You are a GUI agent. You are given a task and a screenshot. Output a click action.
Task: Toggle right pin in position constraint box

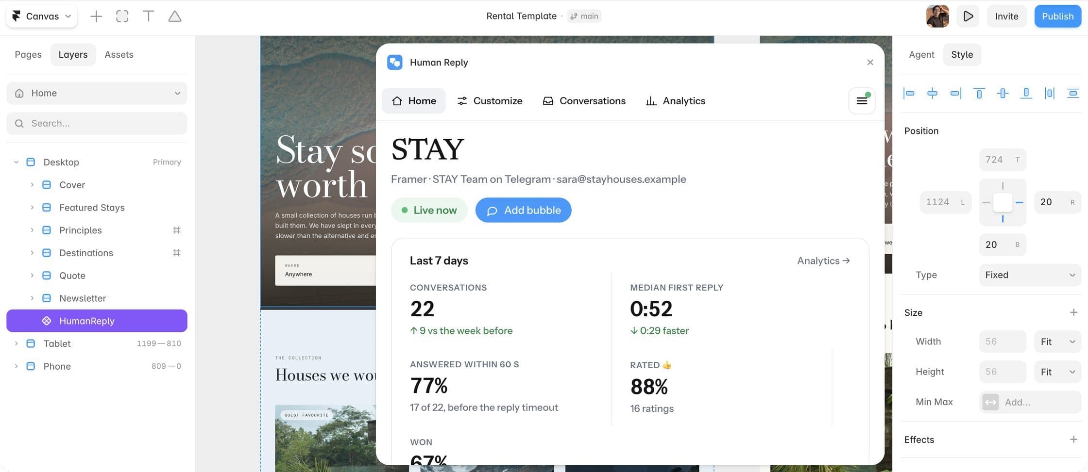point(1020,202)
